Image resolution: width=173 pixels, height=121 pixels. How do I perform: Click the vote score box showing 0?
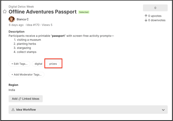coord(155,8)
